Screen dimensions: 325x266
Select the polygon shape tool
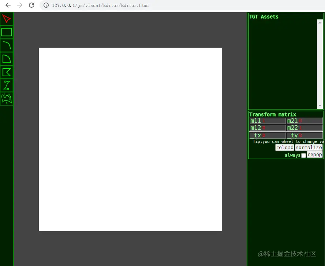pos(7,72)
